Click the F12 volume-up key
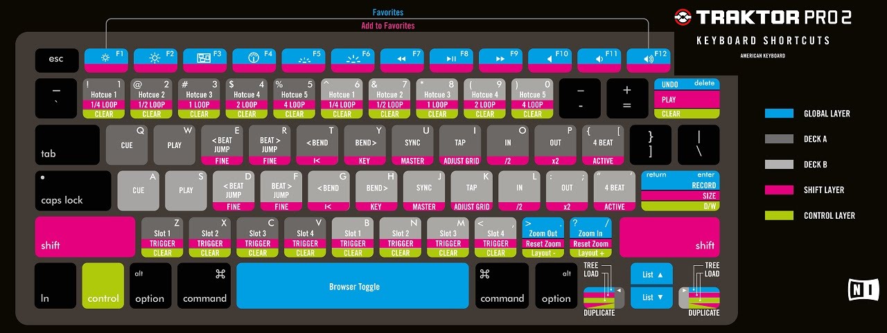The height and width of the screenshot is (333, 887). pyautogui.click(x=649, y=60)
